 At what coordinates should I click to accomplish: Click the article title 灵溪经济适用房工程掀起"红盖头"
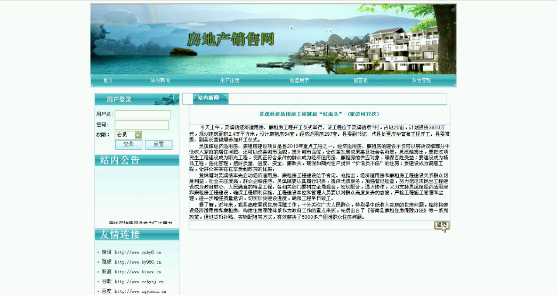(x=301, y=114)
